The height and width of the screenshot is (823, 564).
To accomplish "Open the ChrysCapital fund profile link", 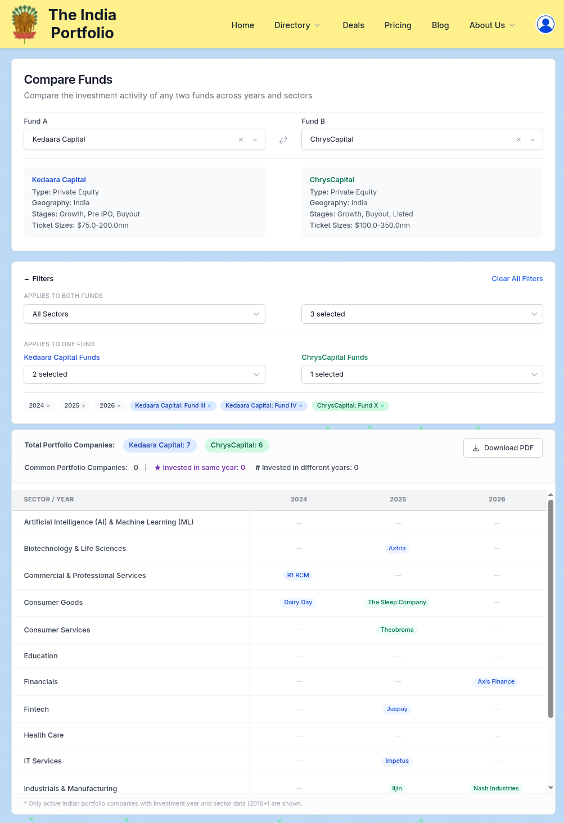I will click(x=332, y=180).
